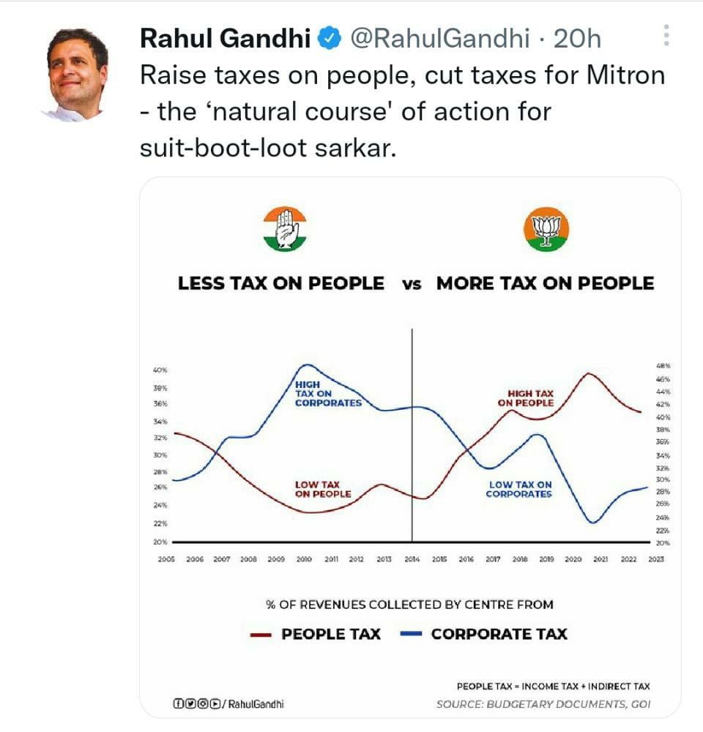
Task: Open the three-dot more options menu
Action: click(666, 35)
